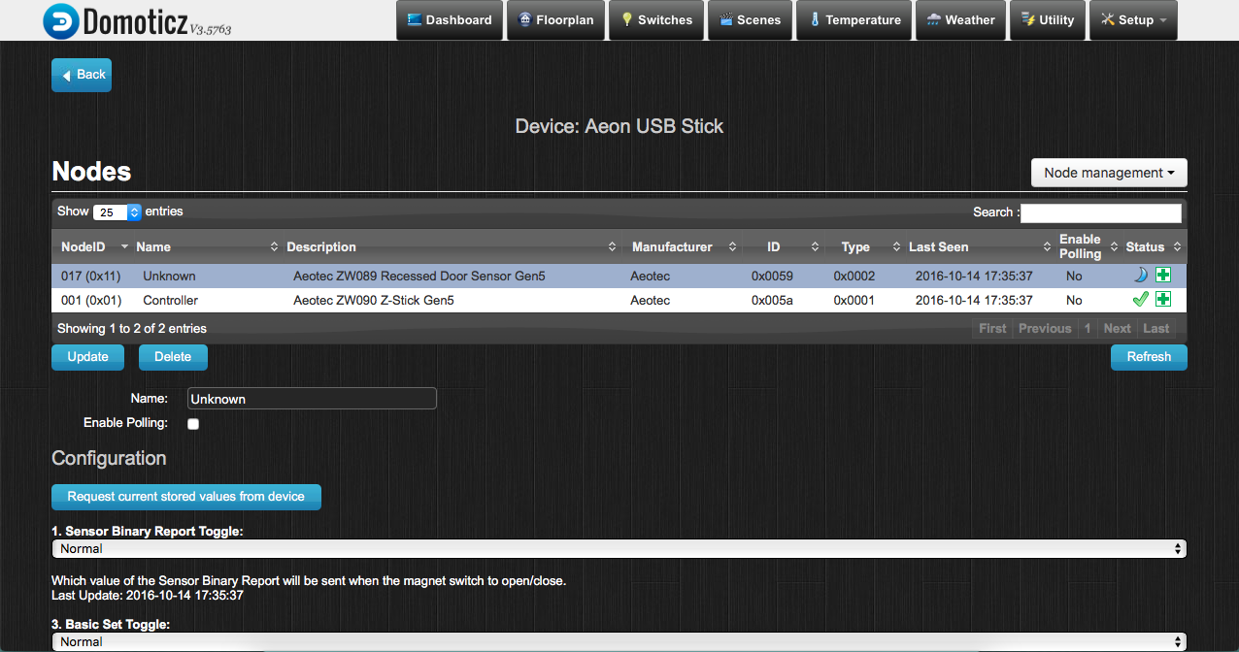Open the Node management dropdown
This screenshot has height=652, width=1239.
[x=1109, y=173]
